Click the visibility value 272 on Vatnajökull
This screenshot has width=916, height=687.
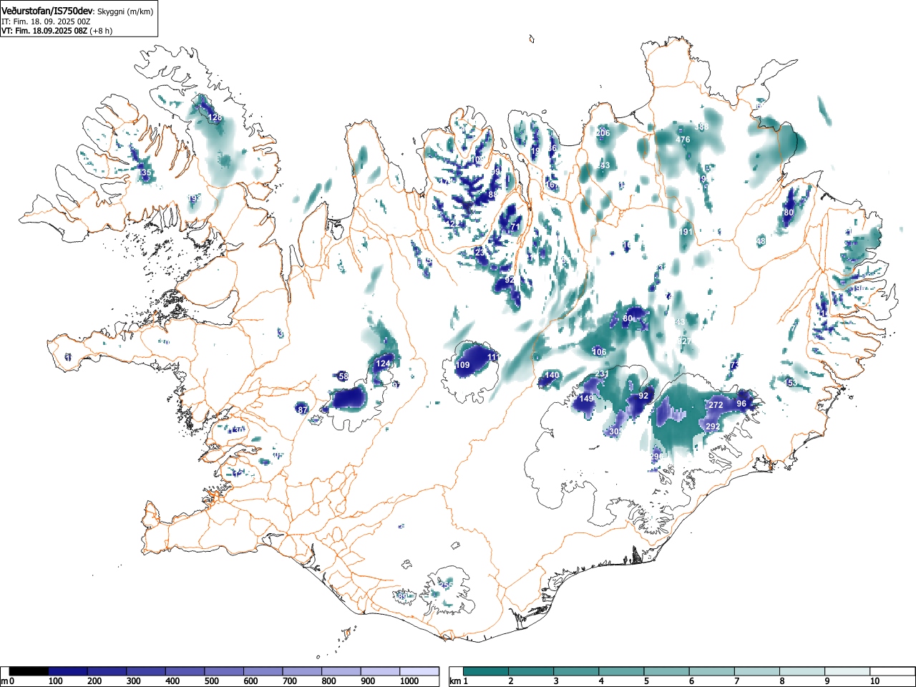[x=716, y=404]
